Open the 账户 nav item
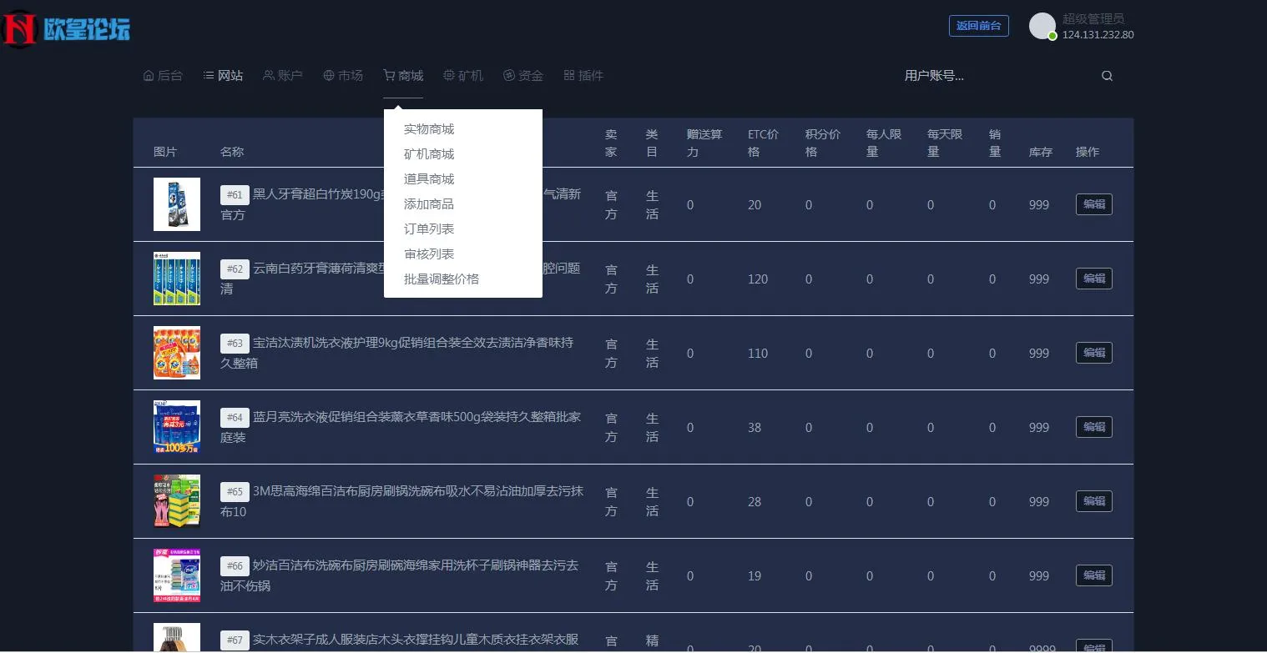This screenshot has height=653, width=1267. coord(283,76)
